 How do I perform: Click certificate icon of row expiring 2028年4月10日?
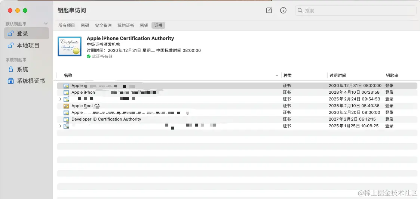pos(66,93)
